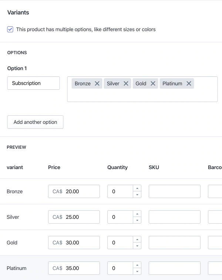Increase Silver quantity with up arrow
222x280 pixels.
coord(137,214)
